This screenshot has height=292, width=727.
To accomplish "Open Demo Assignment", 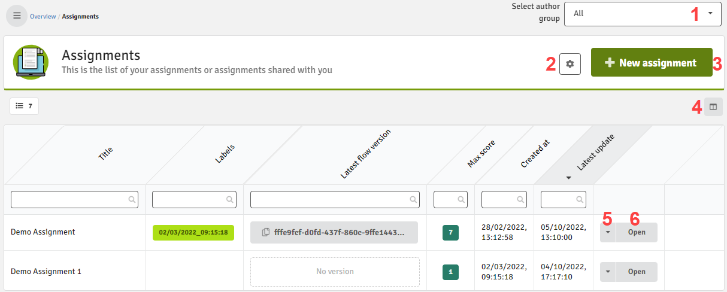I will coord(637,232).
